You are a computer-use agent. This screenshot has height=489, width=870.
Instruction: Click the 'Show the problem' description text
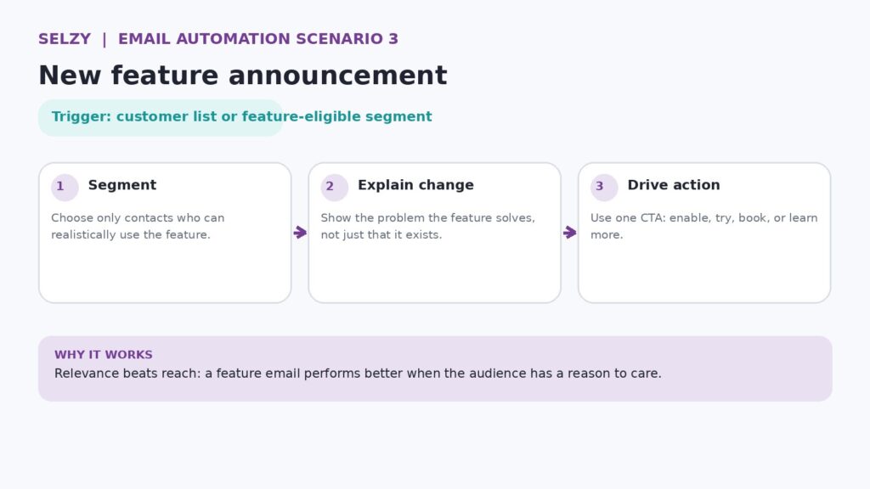click(428, 226)
